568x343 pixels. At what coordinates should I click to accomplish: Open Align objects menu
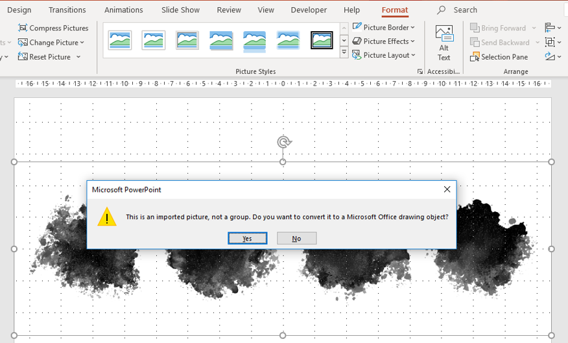point(553,28)
